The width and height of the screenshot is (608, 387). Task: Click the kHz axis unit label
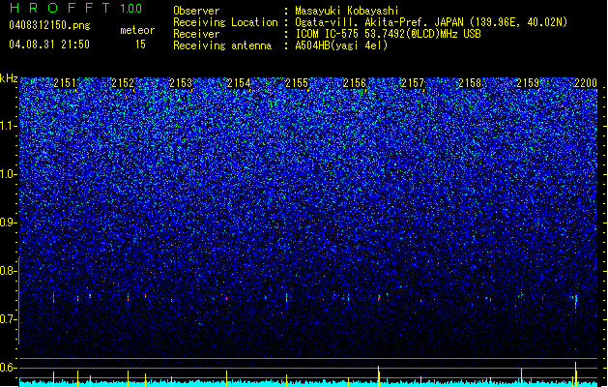(9, 78)
